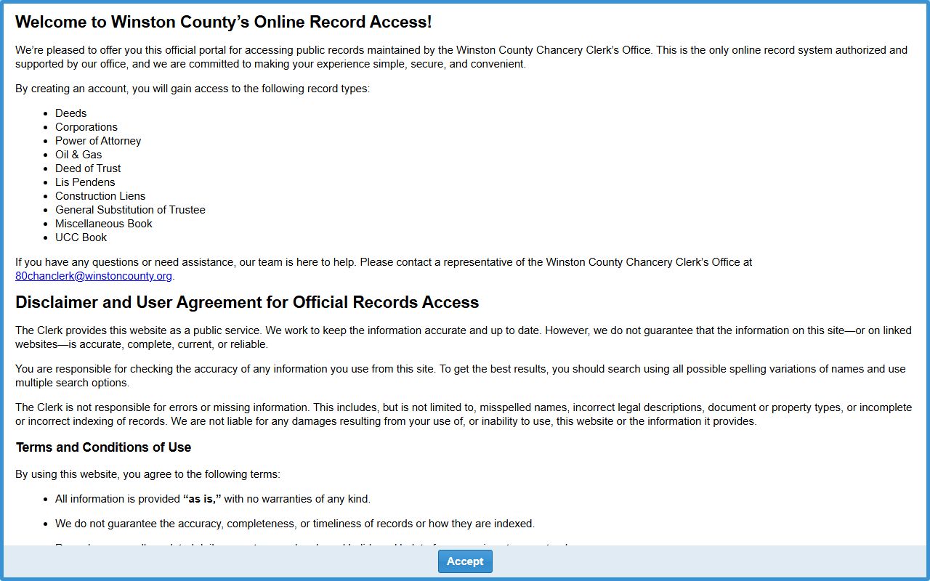Screen dimensions: 930x581
Task: Click the 'Welcome to Winston County's Online Record Access!' heading
Action: (224, 22)
